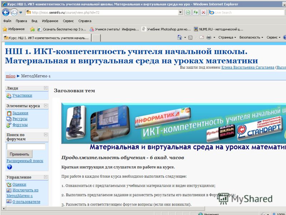The image size is (286, 215).
Task: Click the Избранное star favorites button
Action: [x=14, y=29]
